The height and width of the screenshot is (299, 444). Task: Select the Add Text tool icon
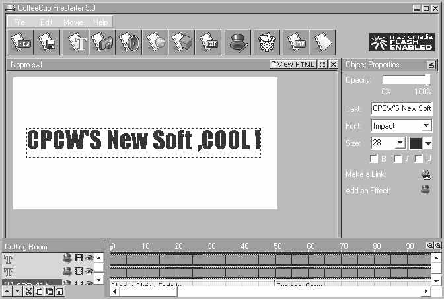(79, 42)
